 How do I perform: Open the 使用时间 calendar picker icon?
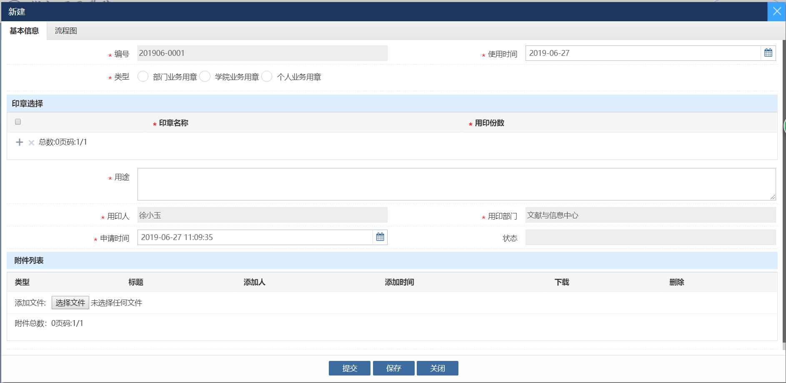point(768,53)
